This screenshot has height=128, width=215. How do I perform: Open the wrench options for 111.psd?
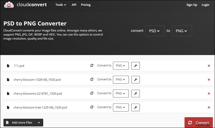135,66
